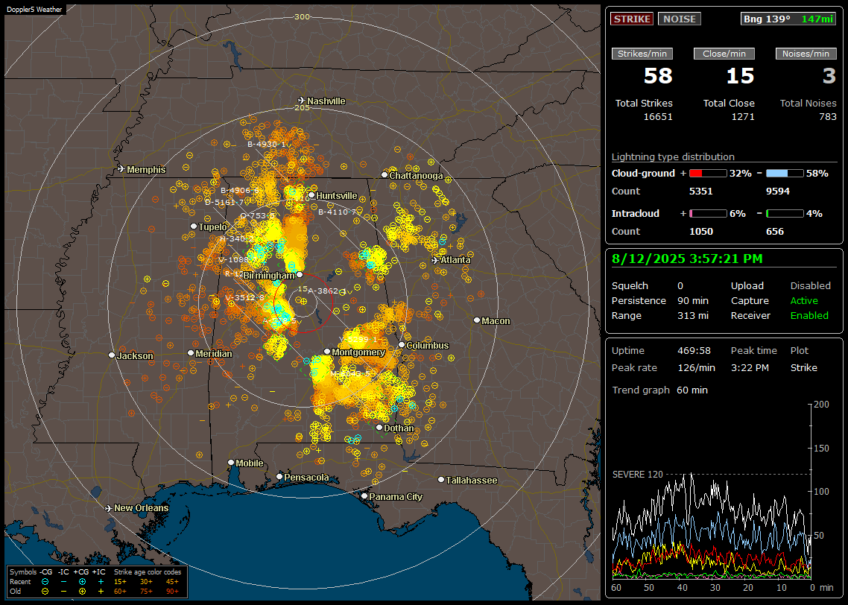Click the positive intracloud pink bar
The height and width of the screenshot is (605, 848).
coord(708,214)
